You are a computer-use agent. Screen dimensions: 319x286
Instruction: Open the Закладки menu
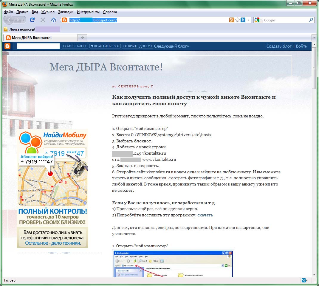[x=66, y=12]
